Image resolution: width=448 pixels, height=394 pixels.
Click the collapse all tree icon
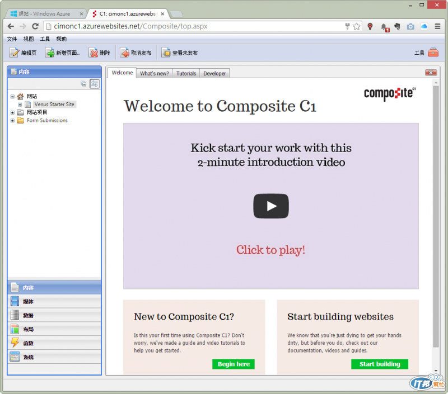(x=83, y=84)
